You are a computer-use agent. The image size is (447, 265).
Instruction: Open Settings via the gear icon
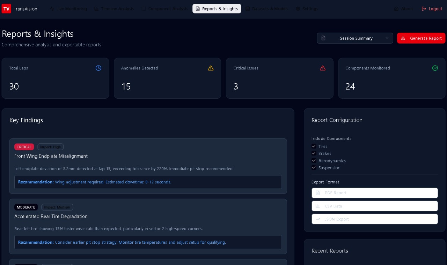pyautogui.click(x=298, y=9)
